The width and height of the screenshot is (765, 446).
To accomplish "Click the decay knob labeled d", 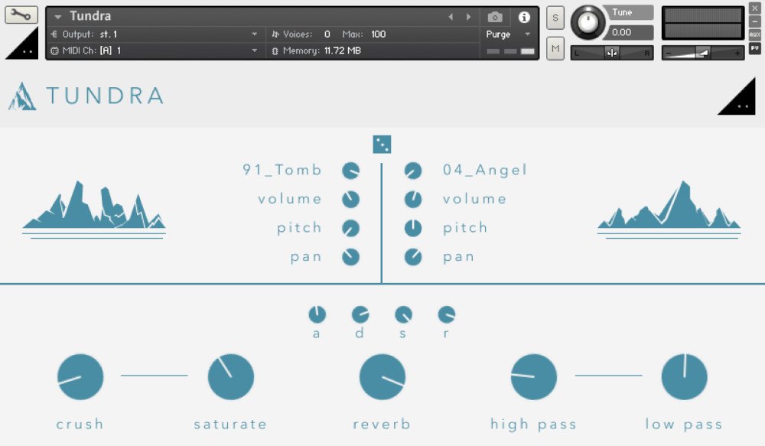I will coord(360,314).
